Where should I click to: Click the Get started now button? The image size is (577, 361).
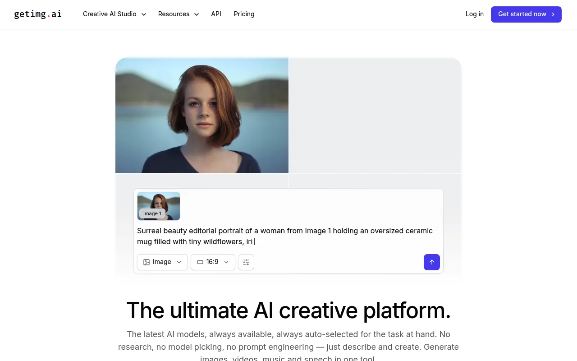pos(526,14)
